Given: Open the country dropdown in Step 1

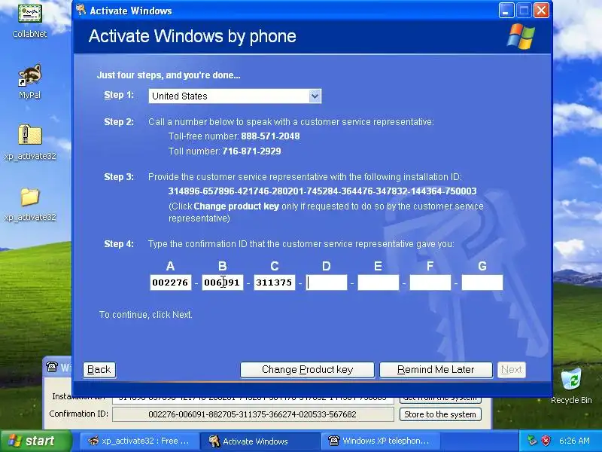Looking at the screenshot, I should point(315,96).
